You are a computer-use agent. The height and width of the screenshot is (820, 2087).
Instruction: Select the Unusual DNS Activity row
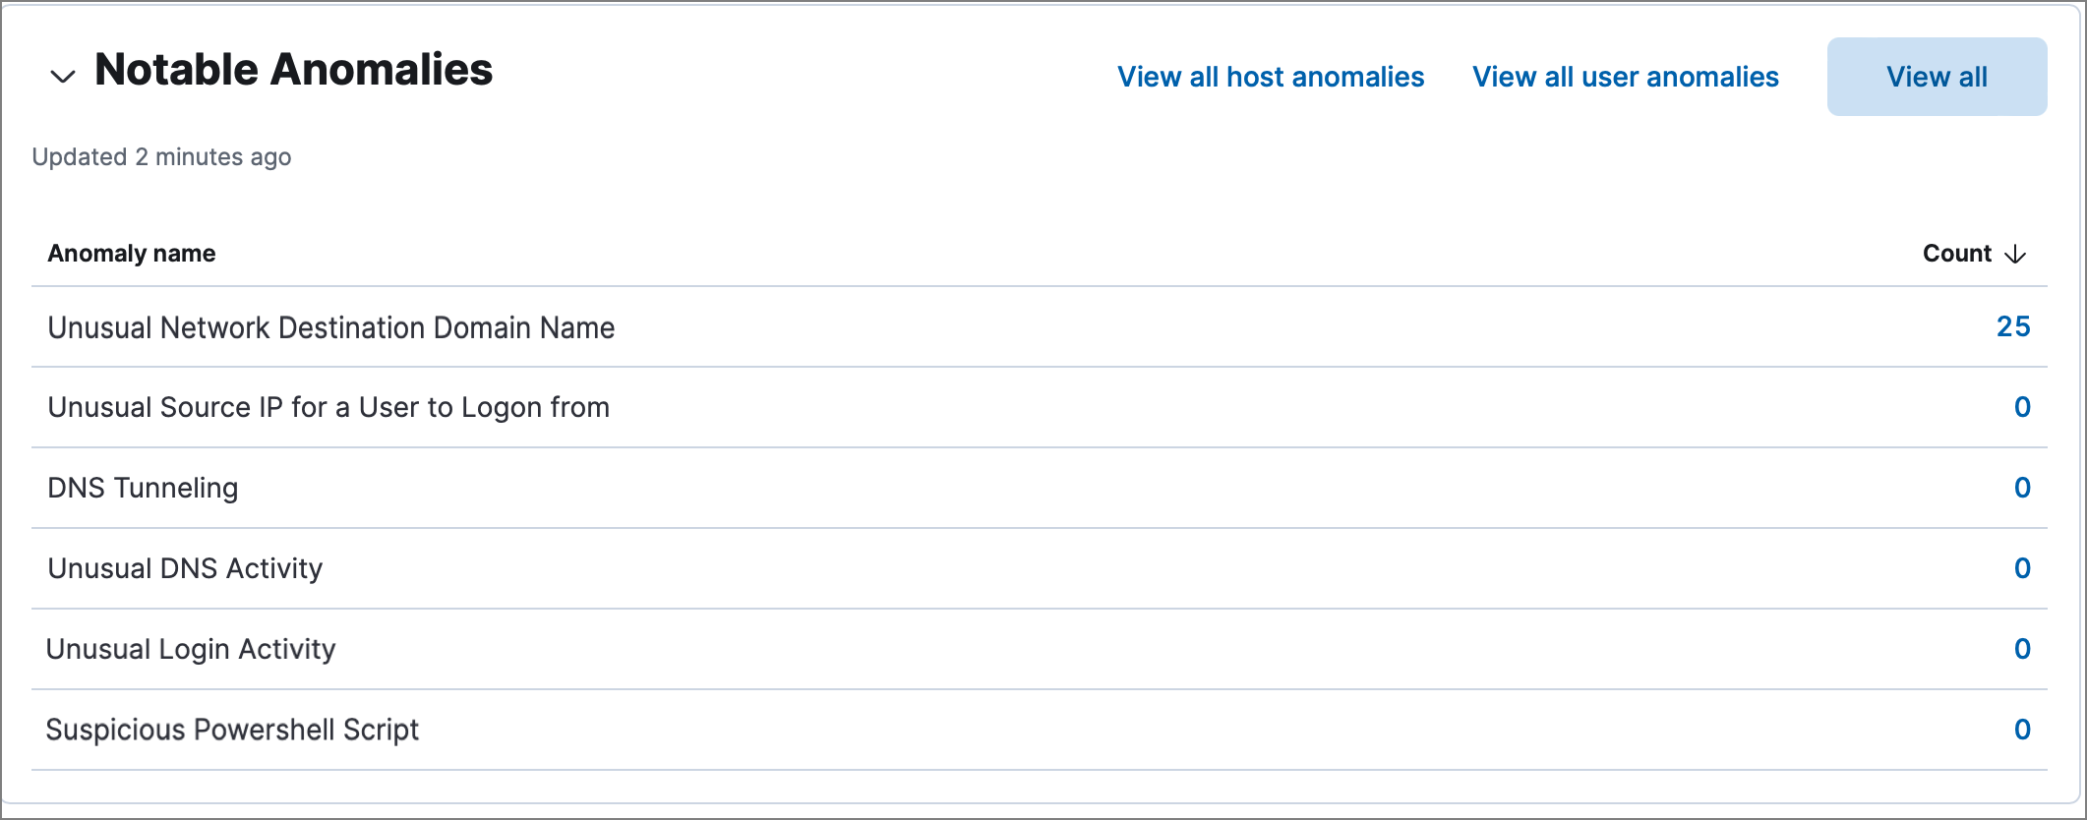pos(185,568)
